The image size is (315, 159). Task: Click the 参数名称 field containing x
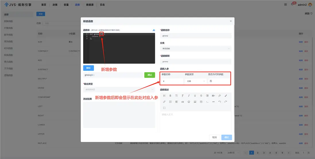172,81
